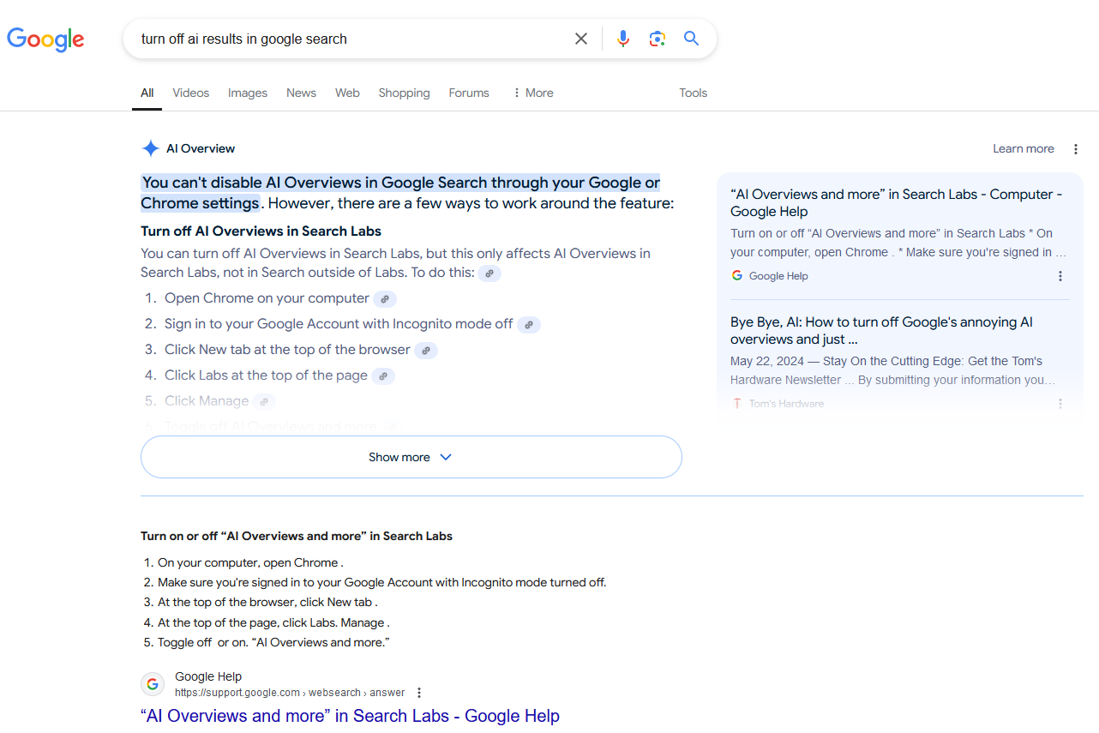Open link chip beside 'Click New tab' step
Image resolution: width=1099 pixels, height=733 pixels.
[426, 351]
